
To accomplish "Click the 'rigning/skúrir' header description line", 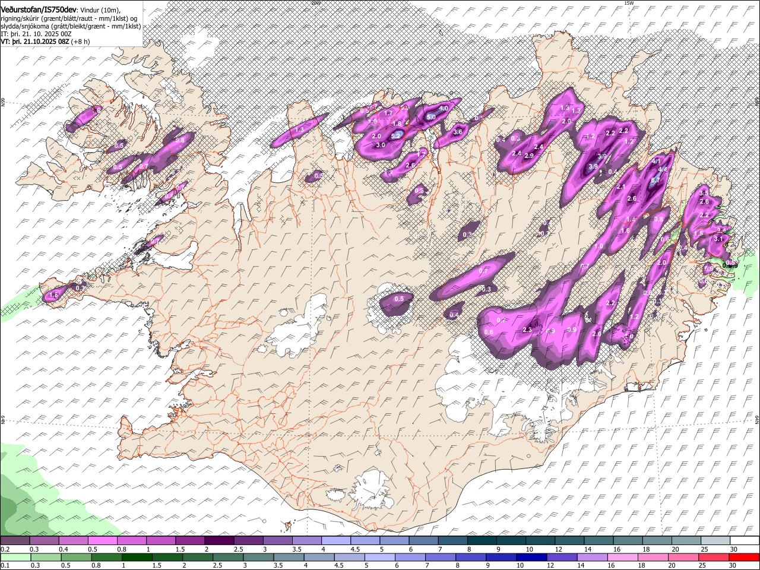I will click(69, 18).
